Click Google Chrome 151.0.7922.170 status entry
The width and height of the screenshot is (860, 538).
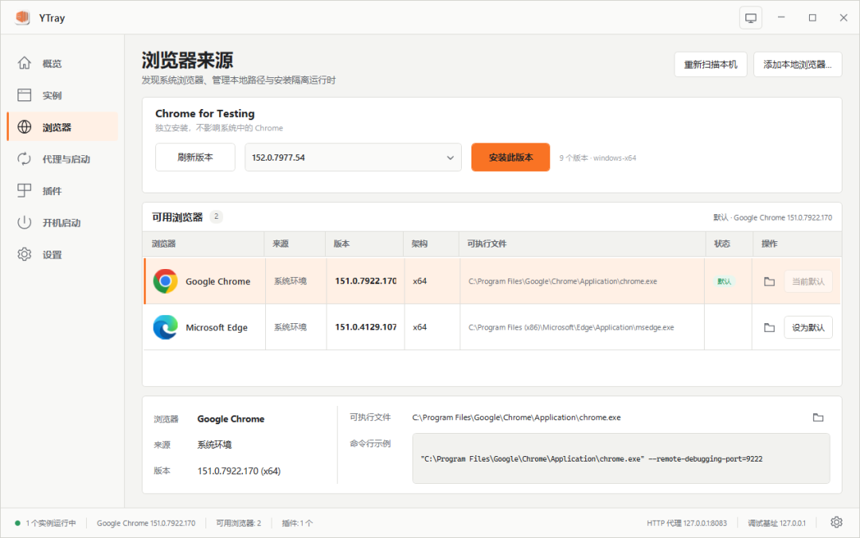coord(146,523)
